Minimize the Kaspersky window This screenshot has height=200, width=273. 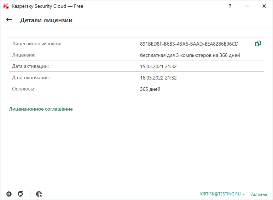point(247,6)
